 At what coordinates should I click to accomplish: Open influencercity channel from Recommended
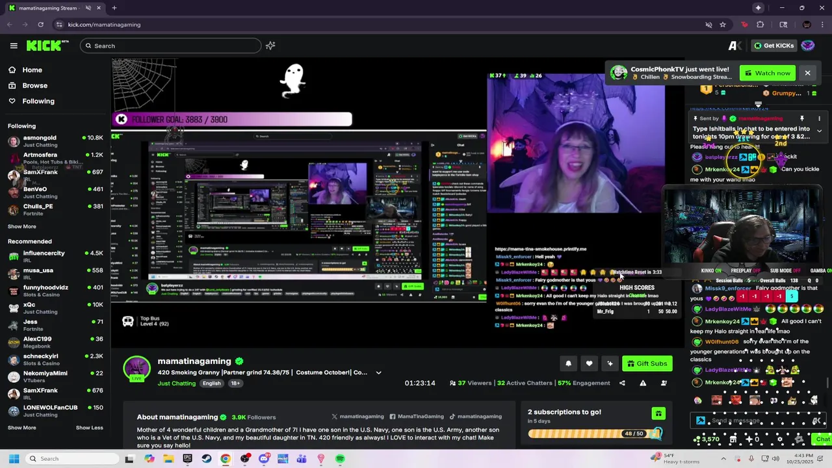[55, 256]
